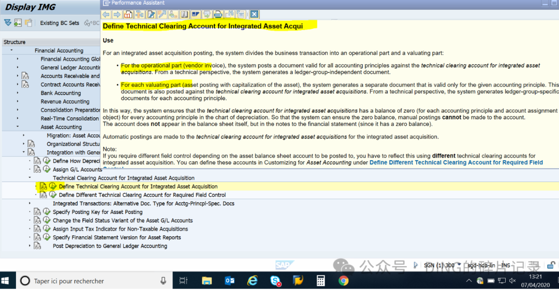Click the Windows Start button
Screen dimensions: 559x290
5,281
